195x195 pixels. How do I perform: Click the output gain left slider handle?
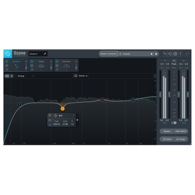click(179, 94)
